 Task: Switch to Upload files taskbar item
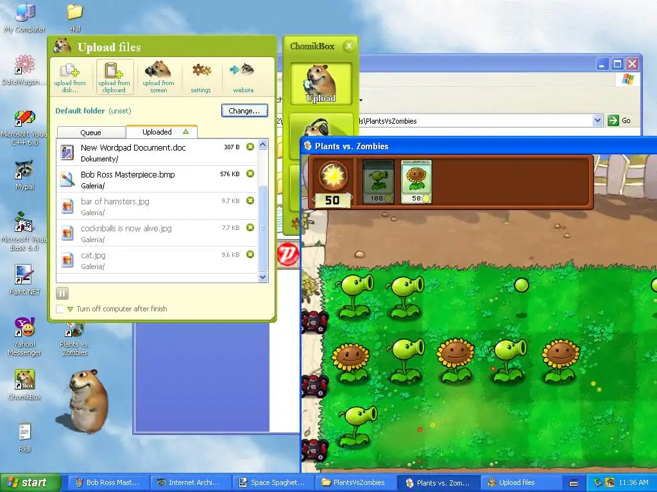(521, 482)
